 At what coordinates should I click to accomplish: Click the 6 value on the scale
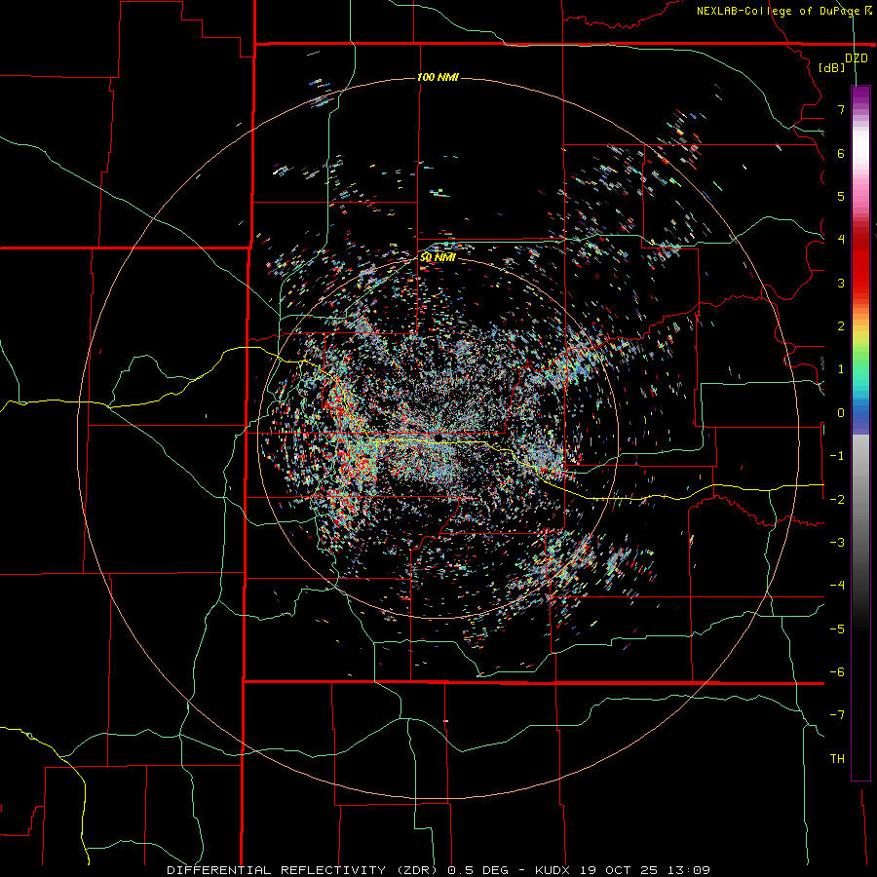[x=841, y=153]
